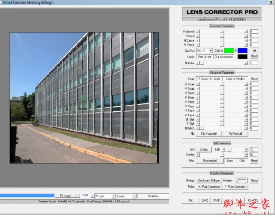Reset the Correction Parameters
The height and width of the screenshot is (217, 275).
click(254, 56)
